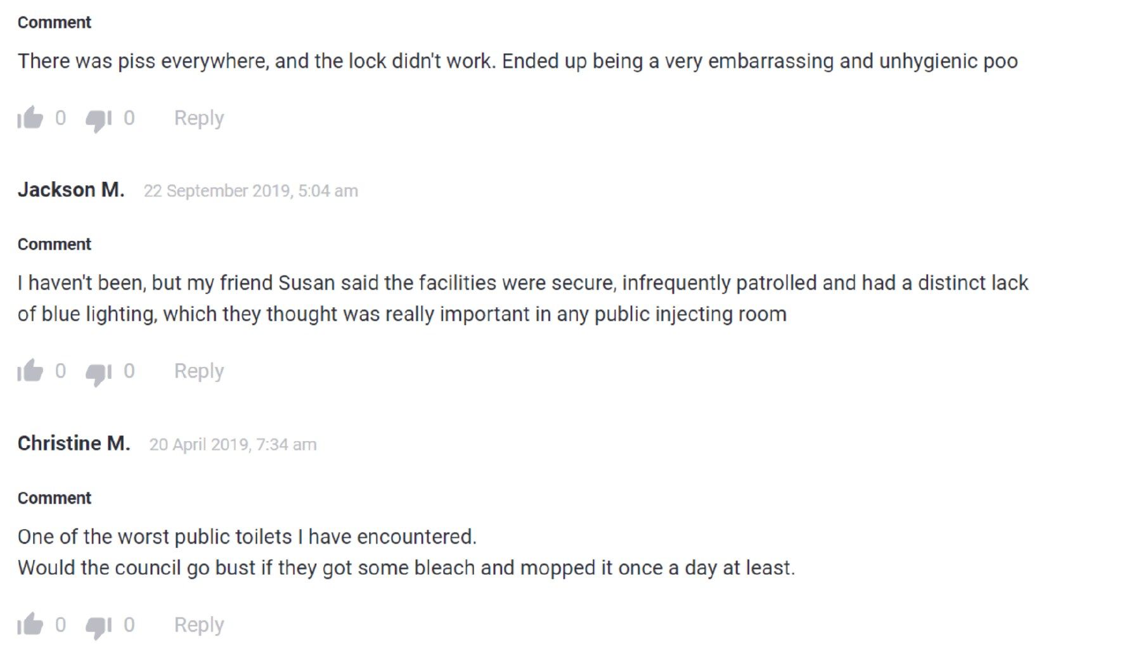The width and height of the screenshot is (1141, 645).
Task: Click the Comment heading above Christine M.'s text
Action: click(54, 498)
